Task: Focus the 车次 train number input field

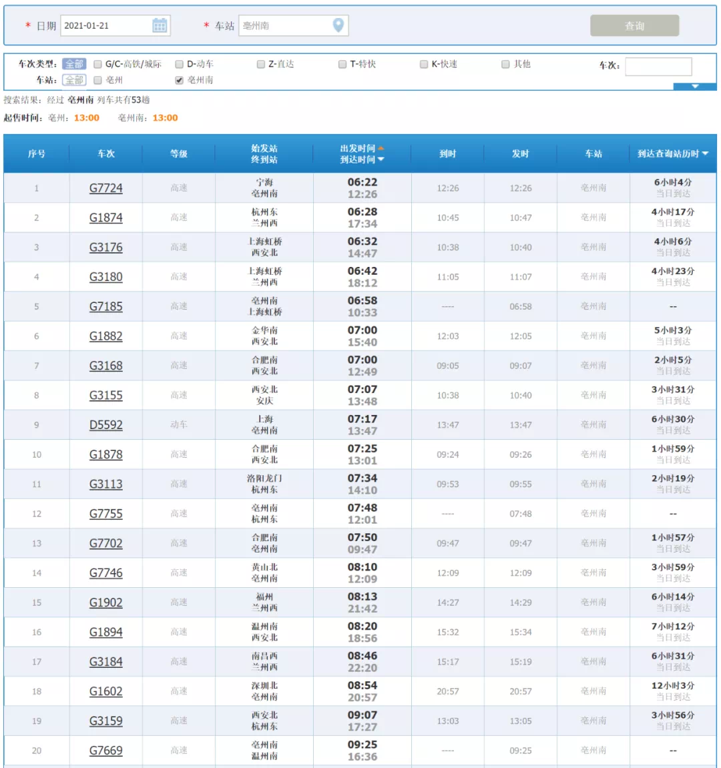Action: [658, 66]
